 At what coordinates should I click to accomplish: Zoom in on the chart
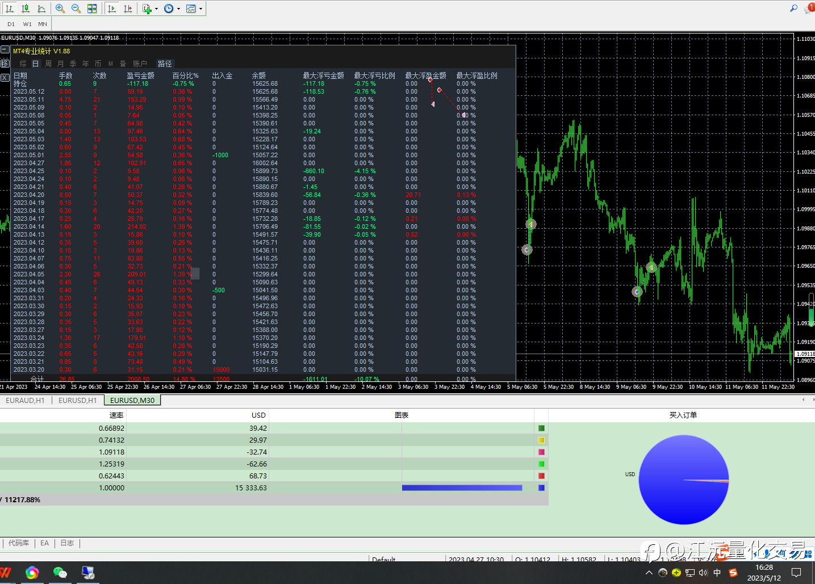(x=60, y=9)
